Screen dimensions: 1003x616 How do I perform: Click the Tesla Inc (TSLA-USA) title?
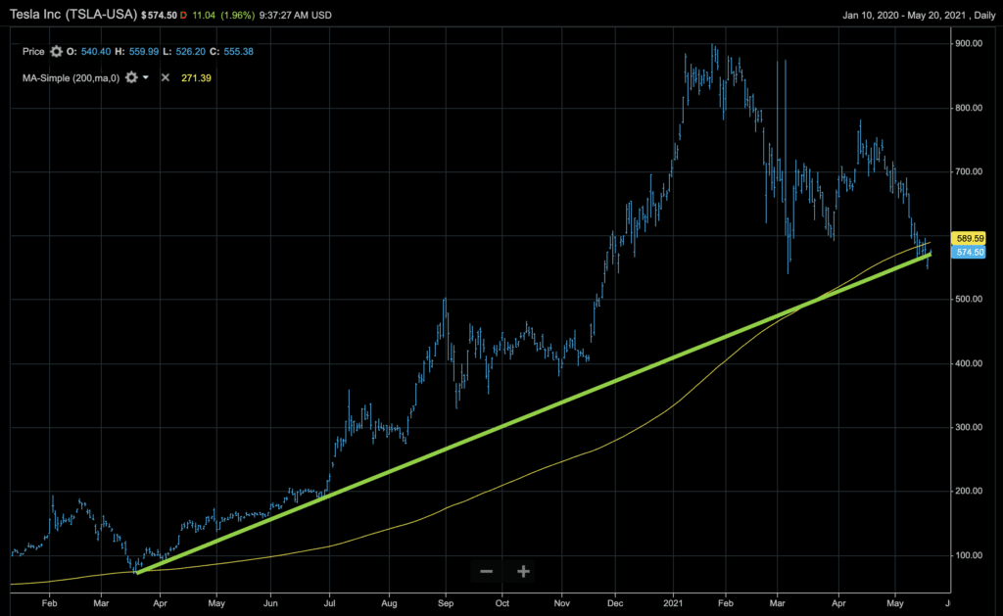pyautogui.click(x=72, y=15)
